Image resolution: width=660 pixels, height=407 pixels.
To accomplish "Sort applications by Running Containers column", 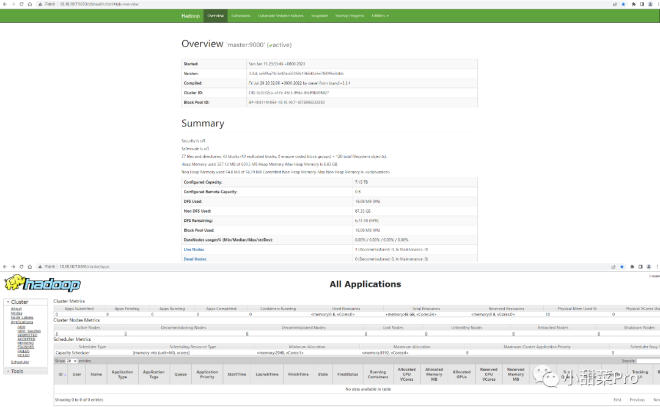I will 378,374.
